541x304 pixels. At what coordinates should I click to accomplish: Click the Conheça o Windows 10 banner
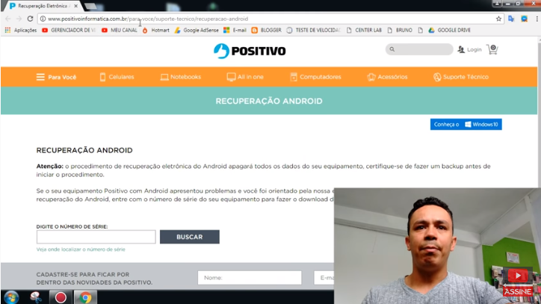(x=466, y=124)
